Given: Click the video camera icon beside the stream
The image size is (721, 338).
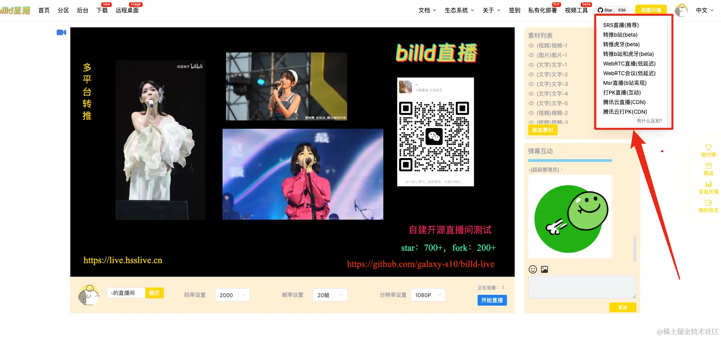Looking at the screenshot, I should (61, 32).
